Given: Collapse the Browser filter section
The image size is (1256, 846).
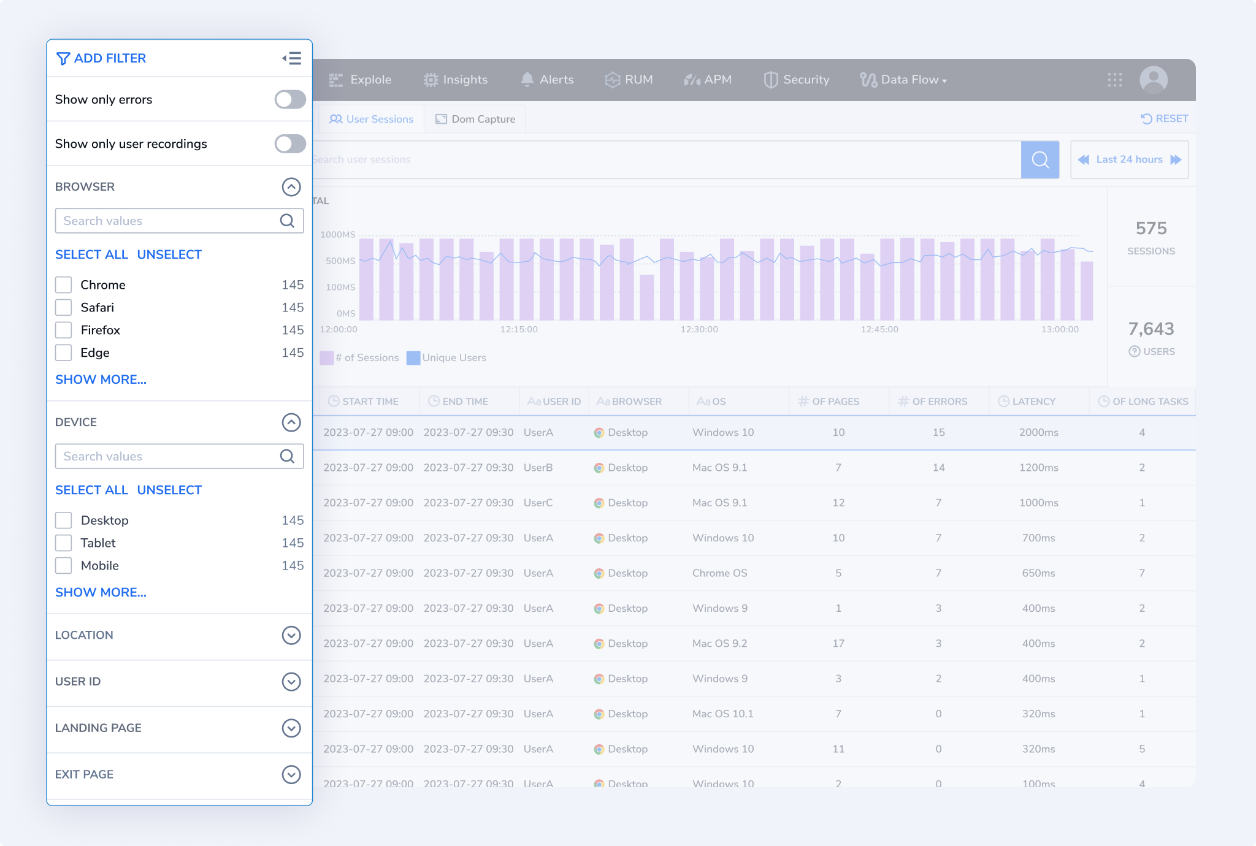Looking at the screenshot, I should click(x=291, y=186).
